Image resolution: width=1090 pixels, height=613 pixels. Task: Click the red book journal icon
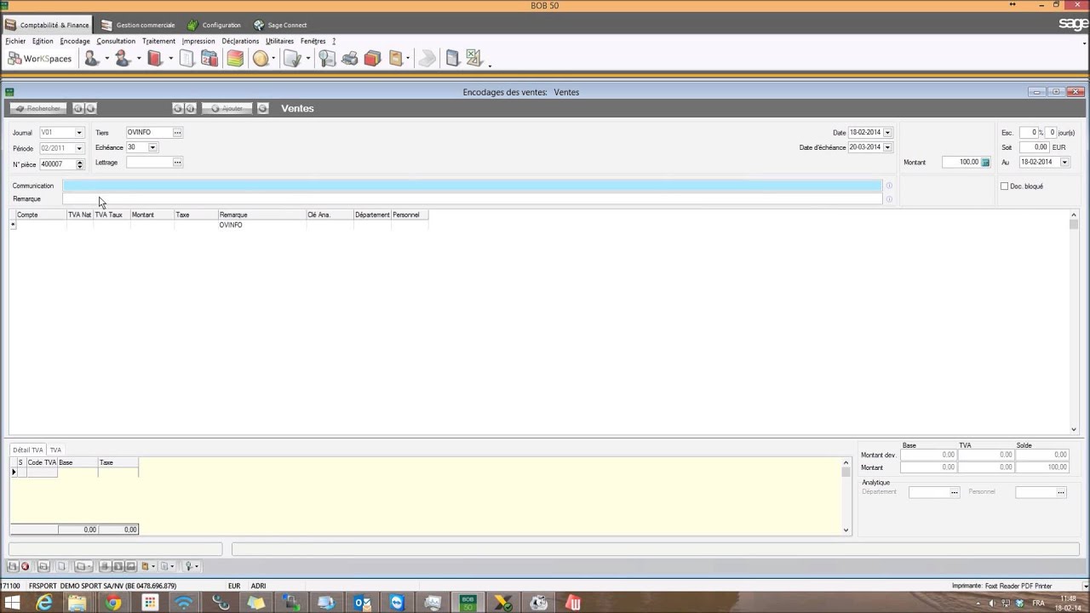pyautogui.click(x=155, y=59)
